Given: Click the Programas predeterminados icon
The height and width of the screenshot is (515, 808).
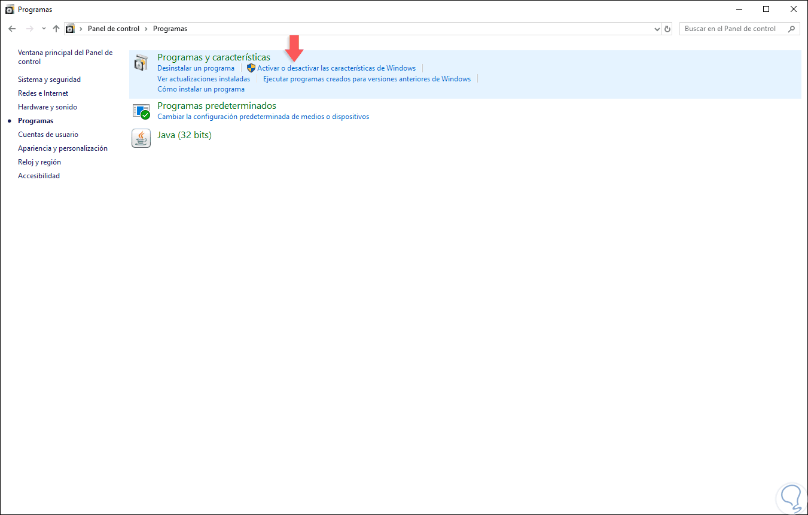Looking at the screenshot, I should pos(141,111).
